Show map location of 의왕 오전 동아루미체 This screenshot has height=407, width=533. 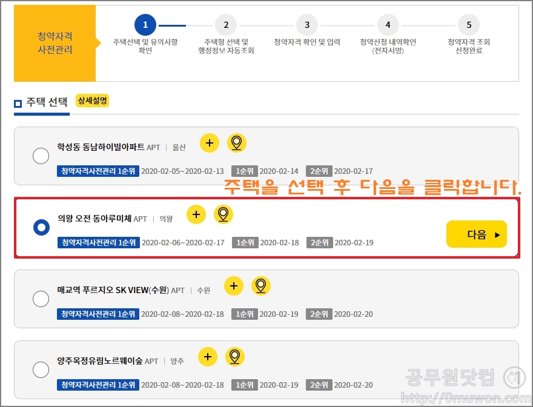pyautogui.click(x=223, y=214)
